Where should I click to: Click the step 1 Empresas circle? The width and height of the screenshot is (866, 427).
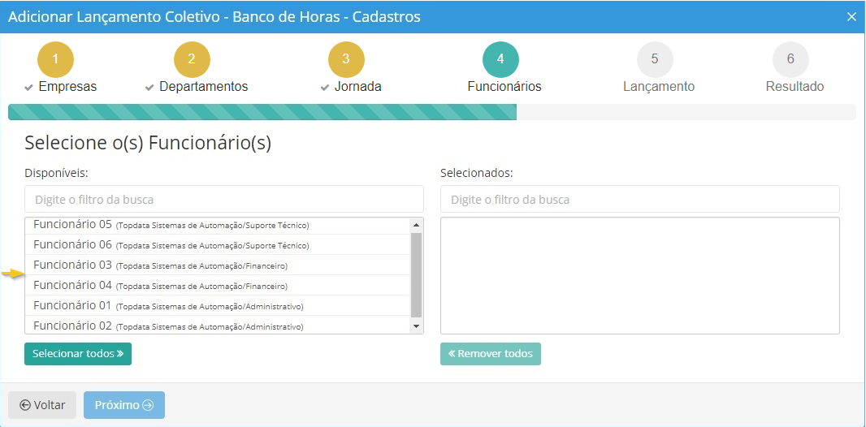tap(55, 59)
